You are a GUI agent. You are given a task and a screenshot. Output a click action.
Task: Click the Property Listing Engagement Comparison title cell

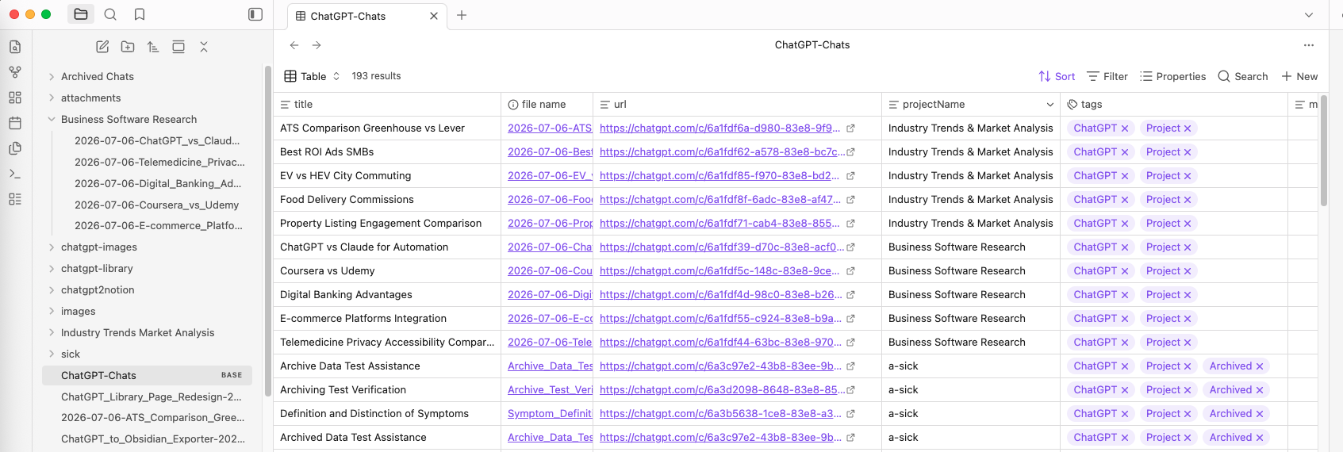point(387,223)
